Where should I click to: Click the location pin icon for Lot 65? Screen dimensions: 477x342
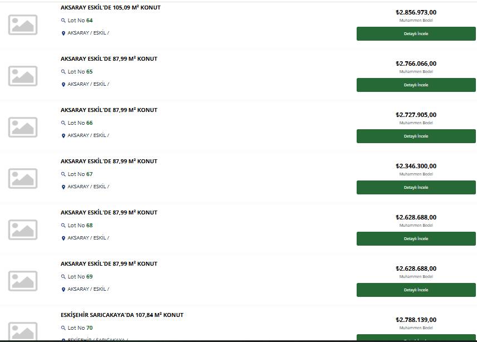[64, 85]
